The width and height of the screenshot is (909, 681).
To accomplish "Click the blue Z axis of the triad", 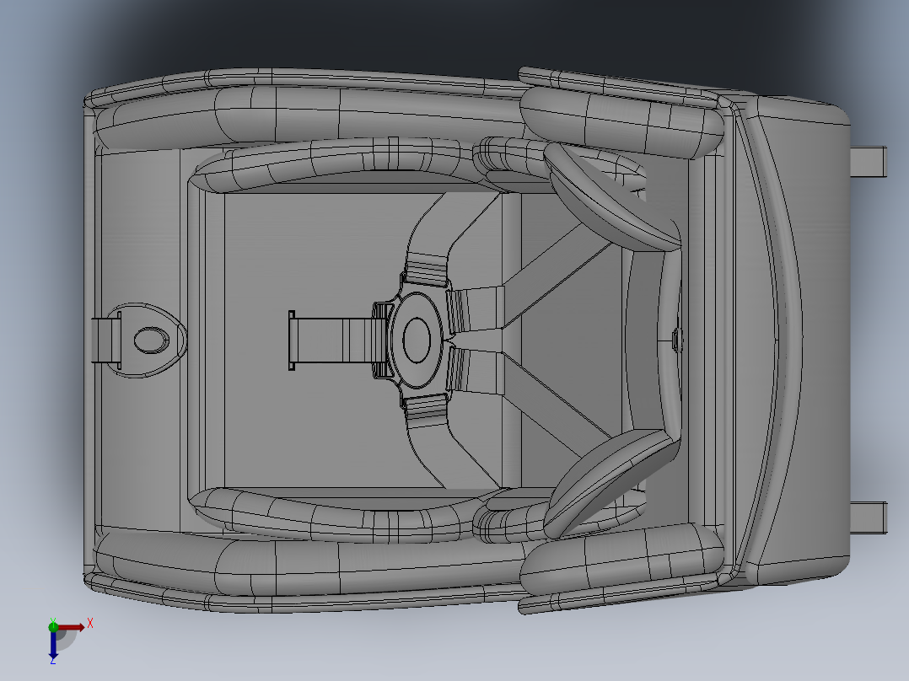I will pyautogui.click(x=53, y=645).
